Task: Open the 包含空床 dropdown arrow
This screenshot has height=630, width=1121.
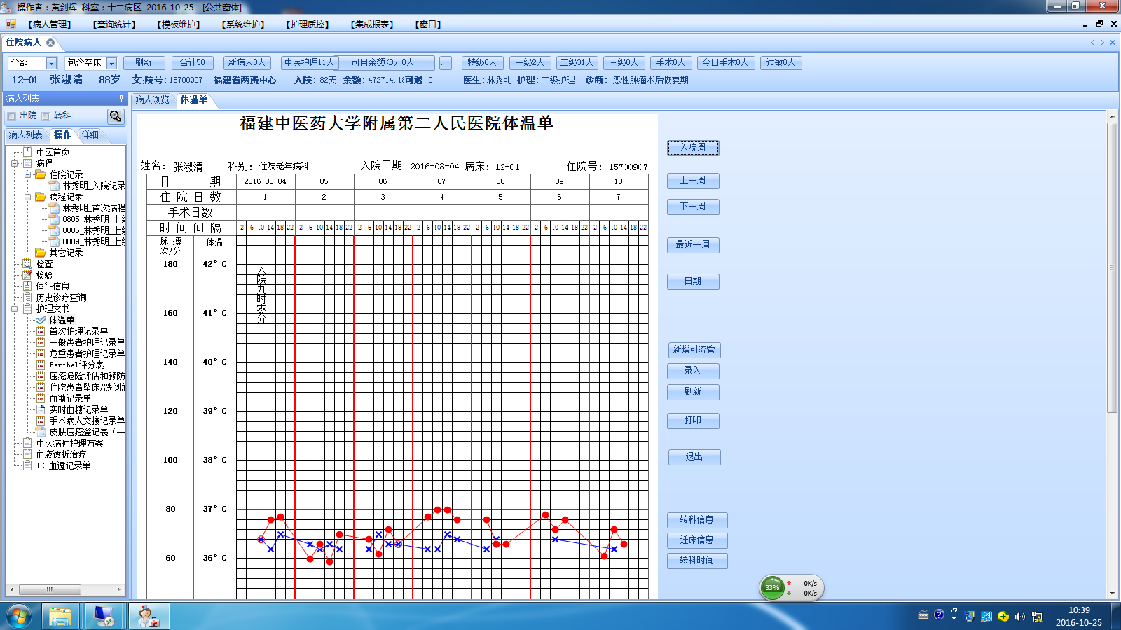Action: pyautogui.click(x=111, y=63)
